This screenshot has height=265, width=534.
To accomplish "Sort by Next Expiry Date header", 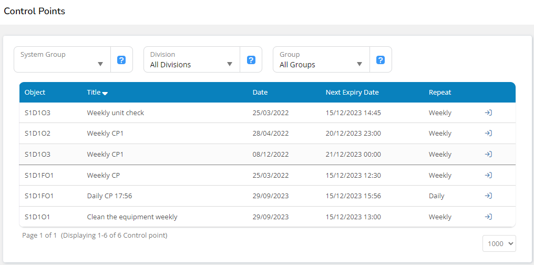I will click(x=352, y=93).
